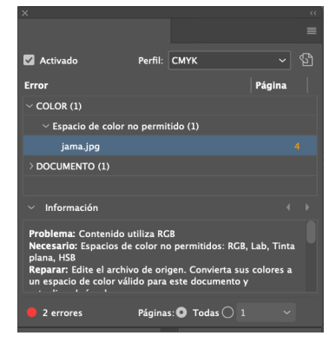Collapse the Información section
Viewport: 336px width, 349px height.
pos(31,207)
